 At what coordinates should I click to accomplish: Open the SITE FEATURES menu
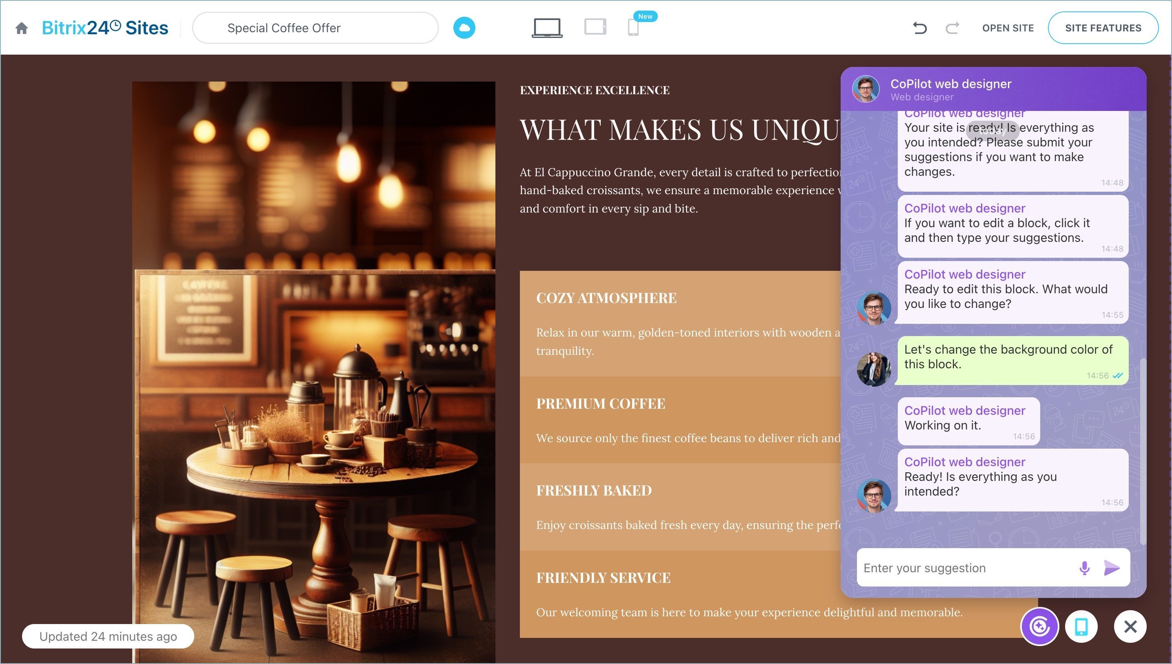tap(1103, 28)
